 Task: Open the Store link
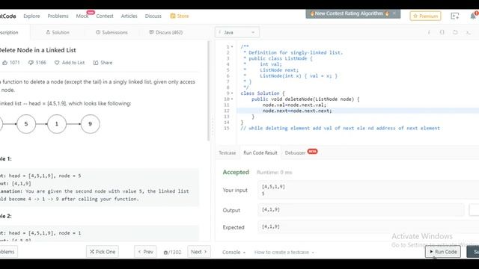pos(180,16)
